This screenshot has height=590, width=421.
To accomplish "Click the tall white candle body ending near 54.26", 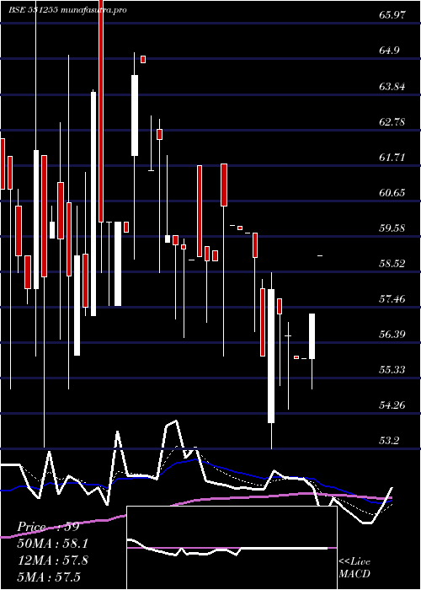I will click(x=271, y=356).
